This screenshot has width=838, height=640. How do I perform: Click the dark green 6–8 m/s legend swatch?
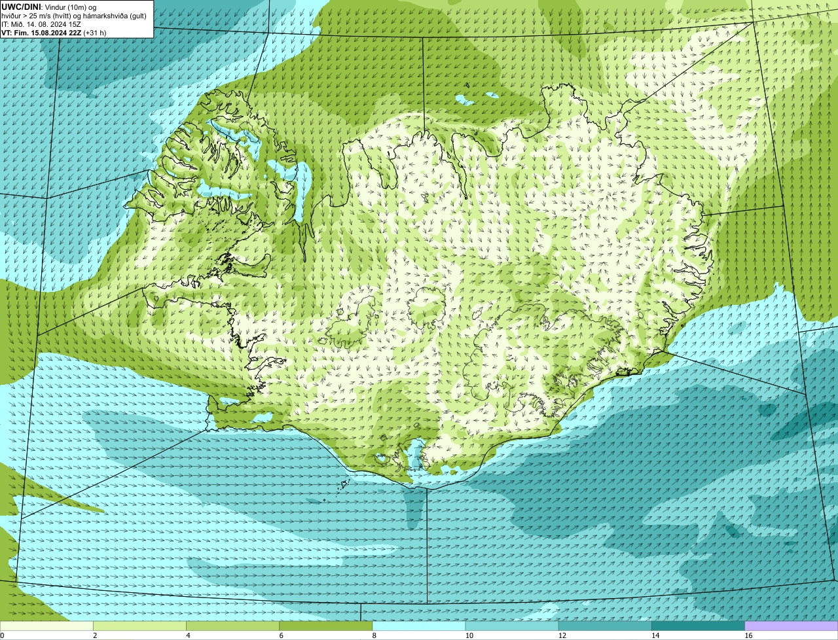click(326, 626)
